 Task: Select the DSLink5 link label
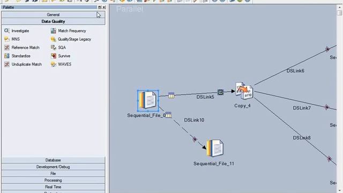205,97
